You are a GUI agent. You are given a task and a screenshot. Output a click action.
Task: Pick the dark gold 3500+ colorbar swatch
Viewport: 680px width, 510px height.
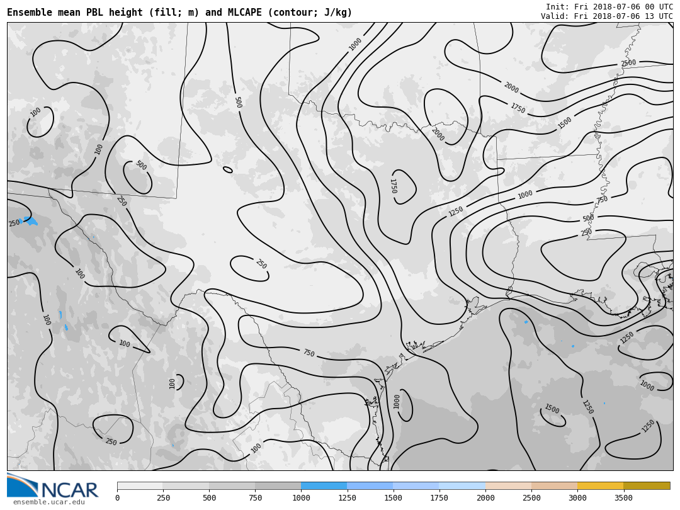click(647, 486)
